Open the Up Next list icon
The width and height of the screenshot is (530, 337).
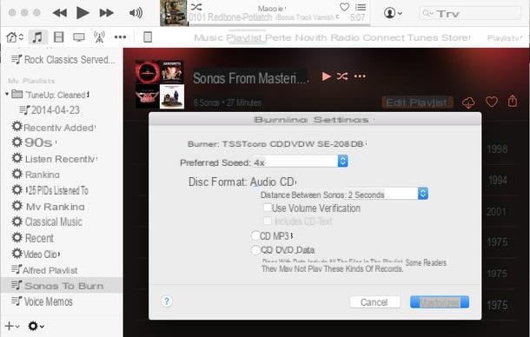361,7
